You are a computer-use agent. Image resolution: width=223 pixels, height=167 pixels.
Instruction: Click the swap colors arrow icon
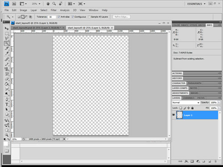pyautogui.click(x=8, y=139)
